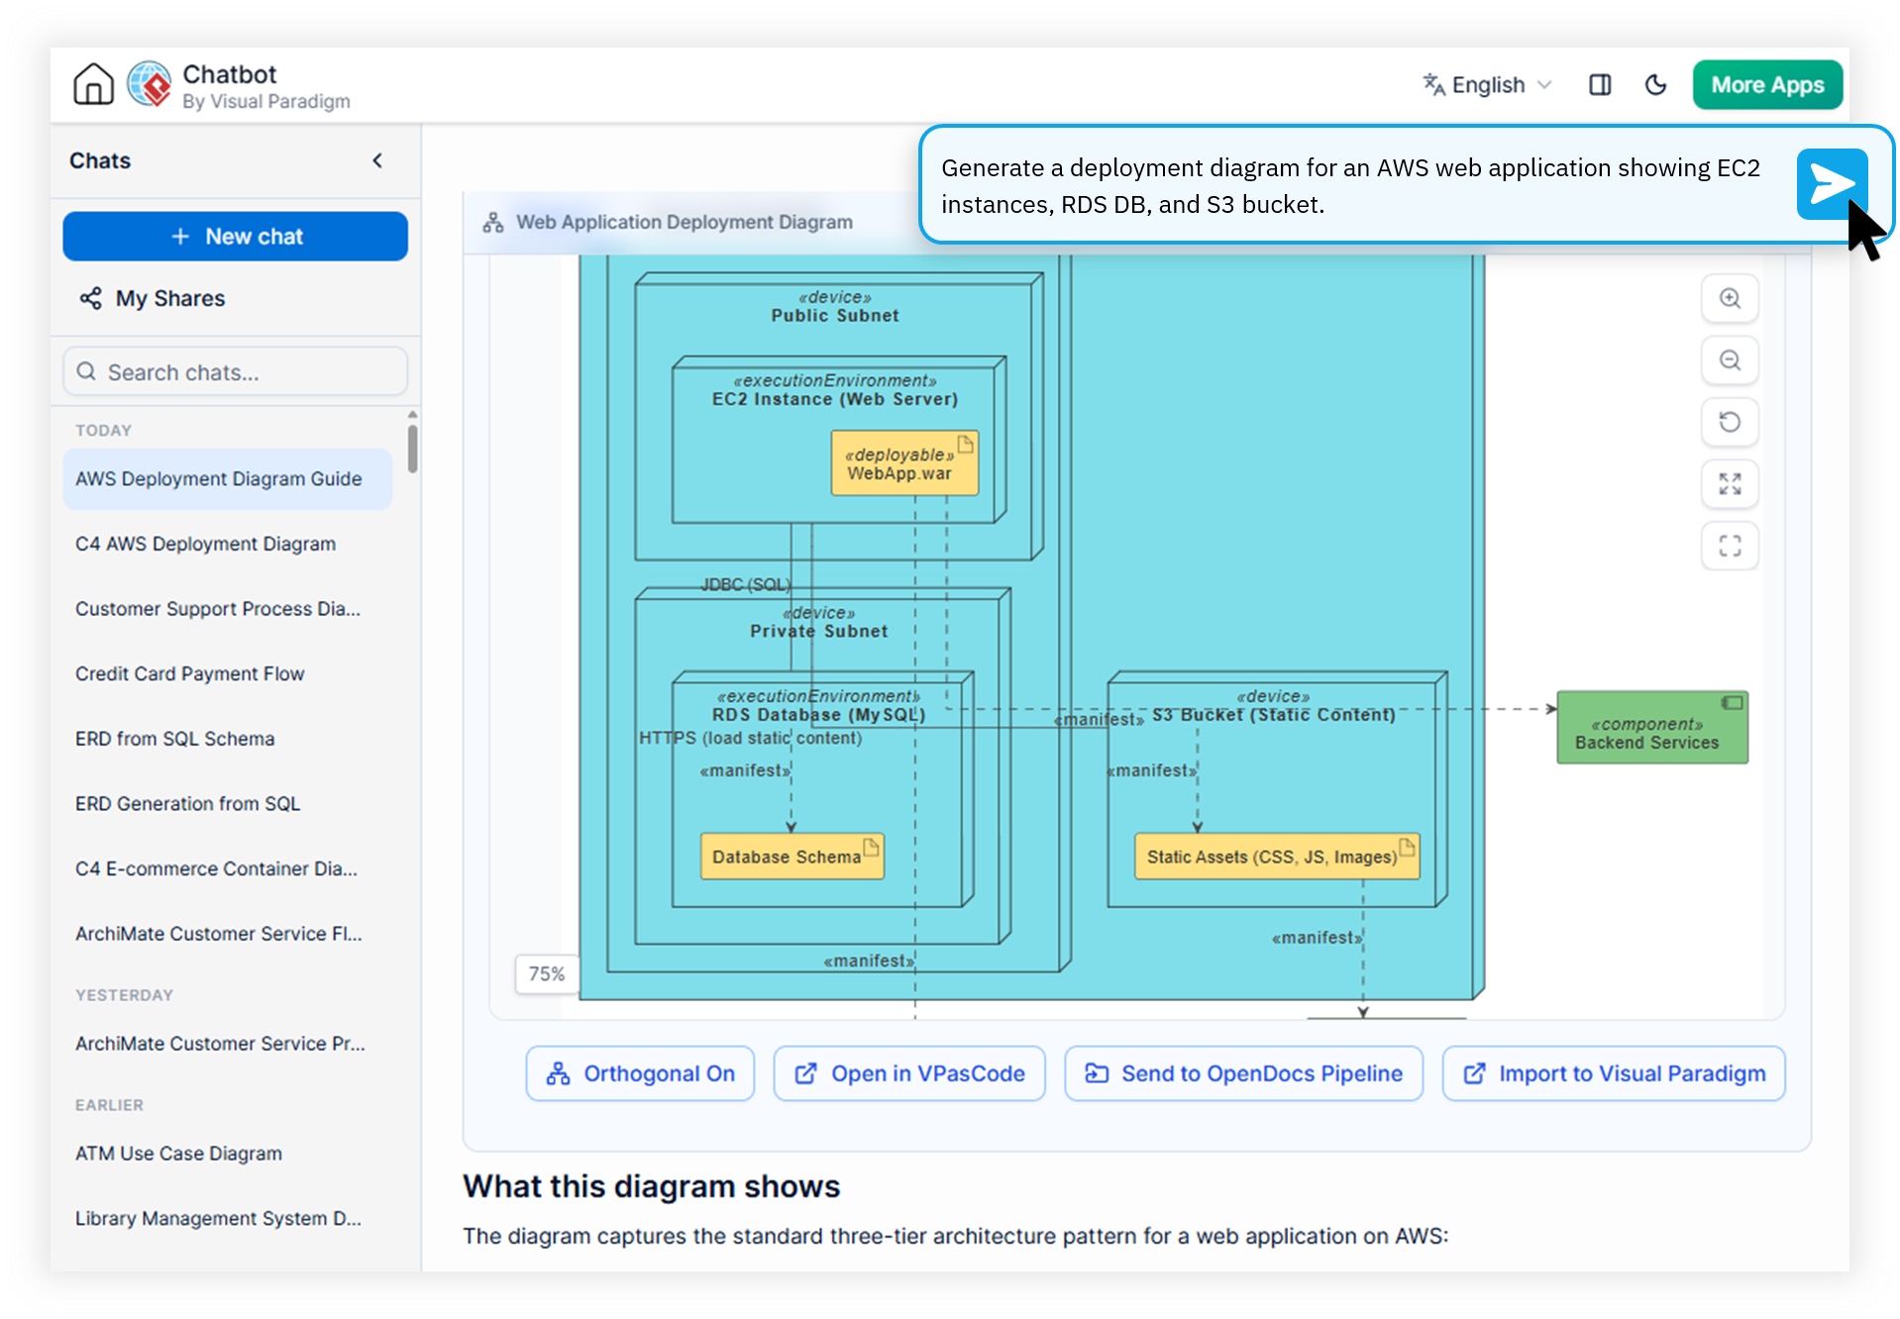Start a New chat

(236, 237)
